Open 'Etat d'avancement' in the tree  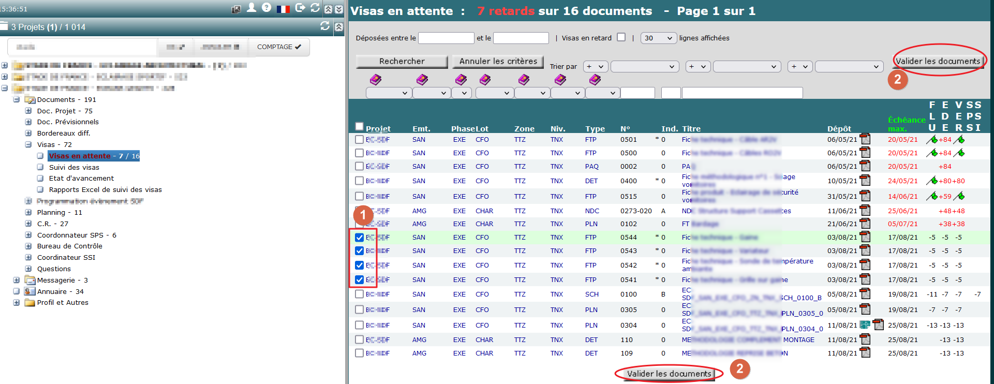pyautogui.click(x=81, y=178)
